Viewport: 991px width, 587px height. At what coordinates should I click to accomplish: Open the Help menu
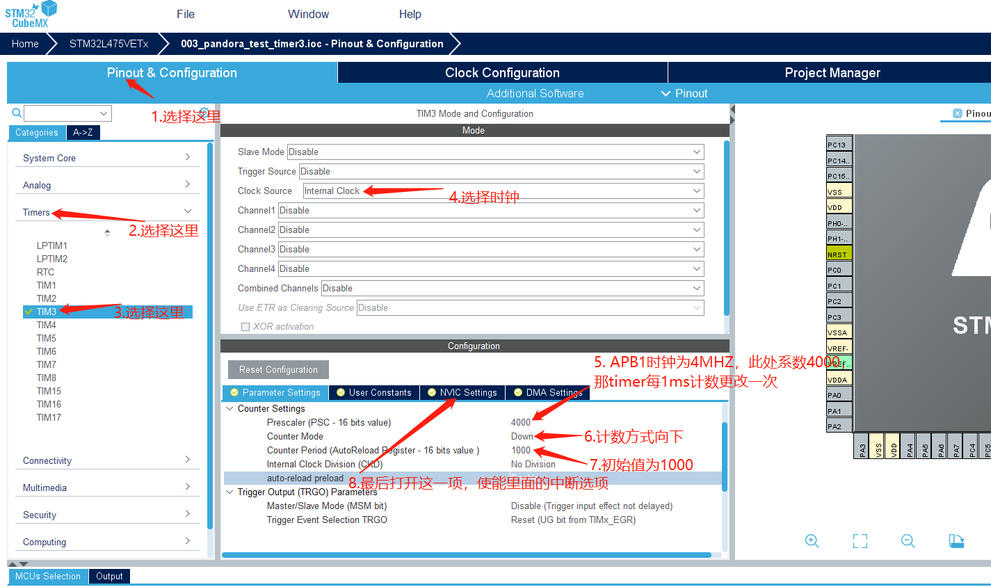click(x=410, y=14)
